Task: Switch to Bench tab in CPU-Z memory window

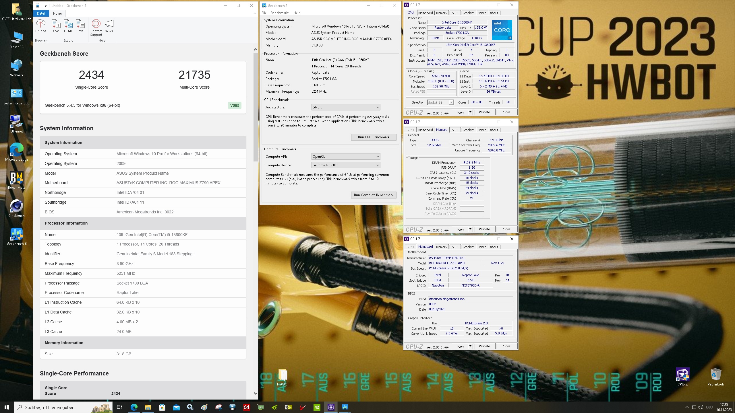Action: point(482,130)
